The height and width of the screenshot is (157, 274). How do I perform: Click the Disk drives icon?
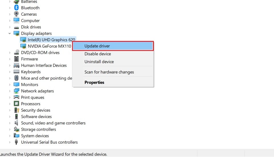tap(17, 27)
